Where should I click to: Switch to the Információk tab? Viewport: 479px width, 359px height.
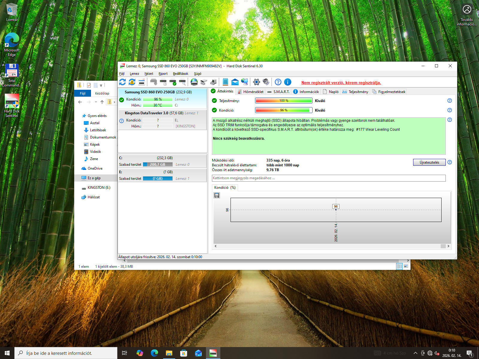coord(306,92)
